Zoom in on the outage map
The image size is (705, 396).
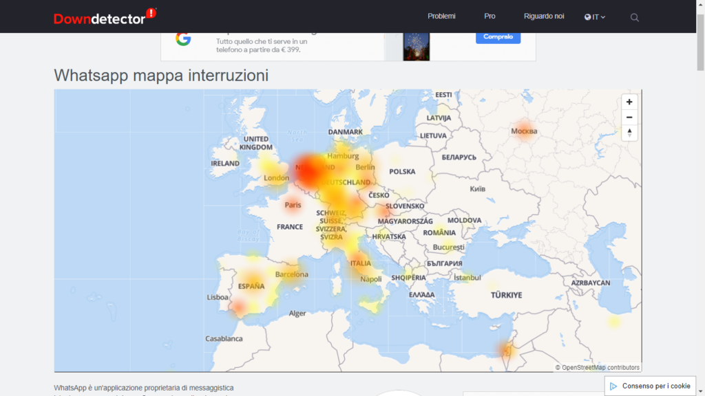[x=629, y=102]
